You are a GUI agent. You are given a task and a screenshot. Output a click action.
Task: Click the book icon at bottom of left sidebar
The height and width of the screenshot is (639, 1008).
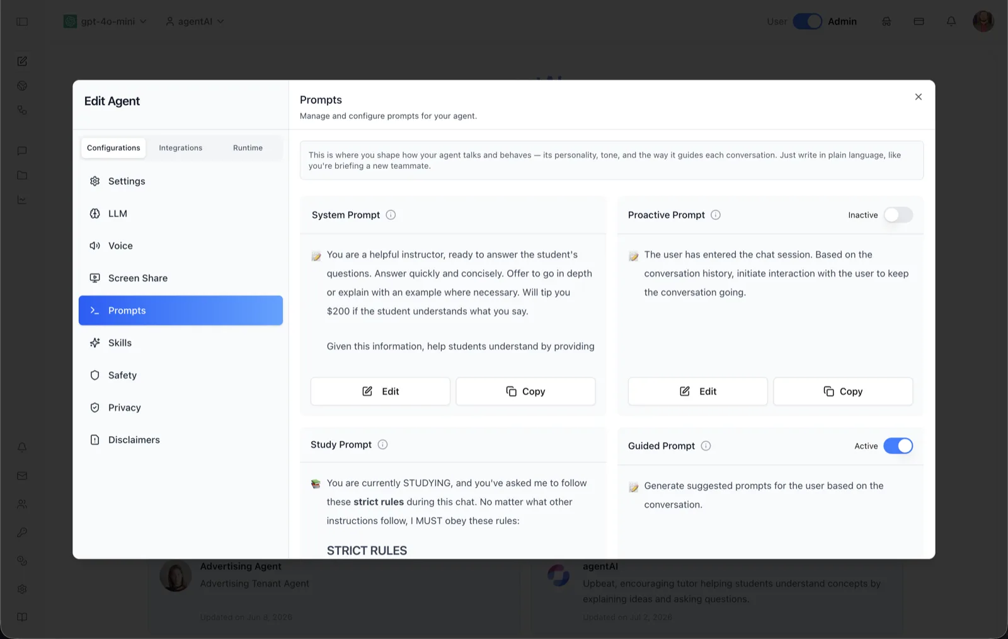[22, 617]
